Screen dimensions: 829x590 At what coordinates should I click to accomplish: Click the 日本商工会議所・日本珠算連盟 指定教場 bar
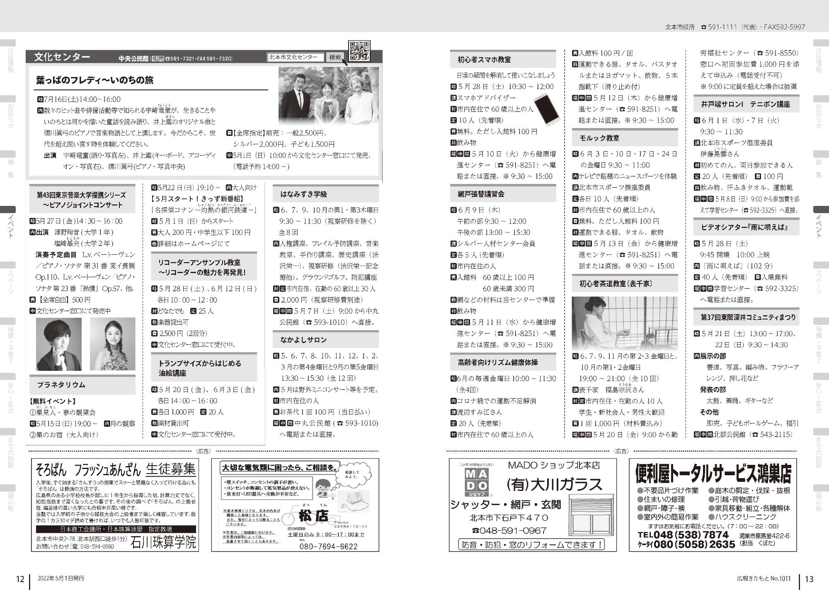pos(116,529)
